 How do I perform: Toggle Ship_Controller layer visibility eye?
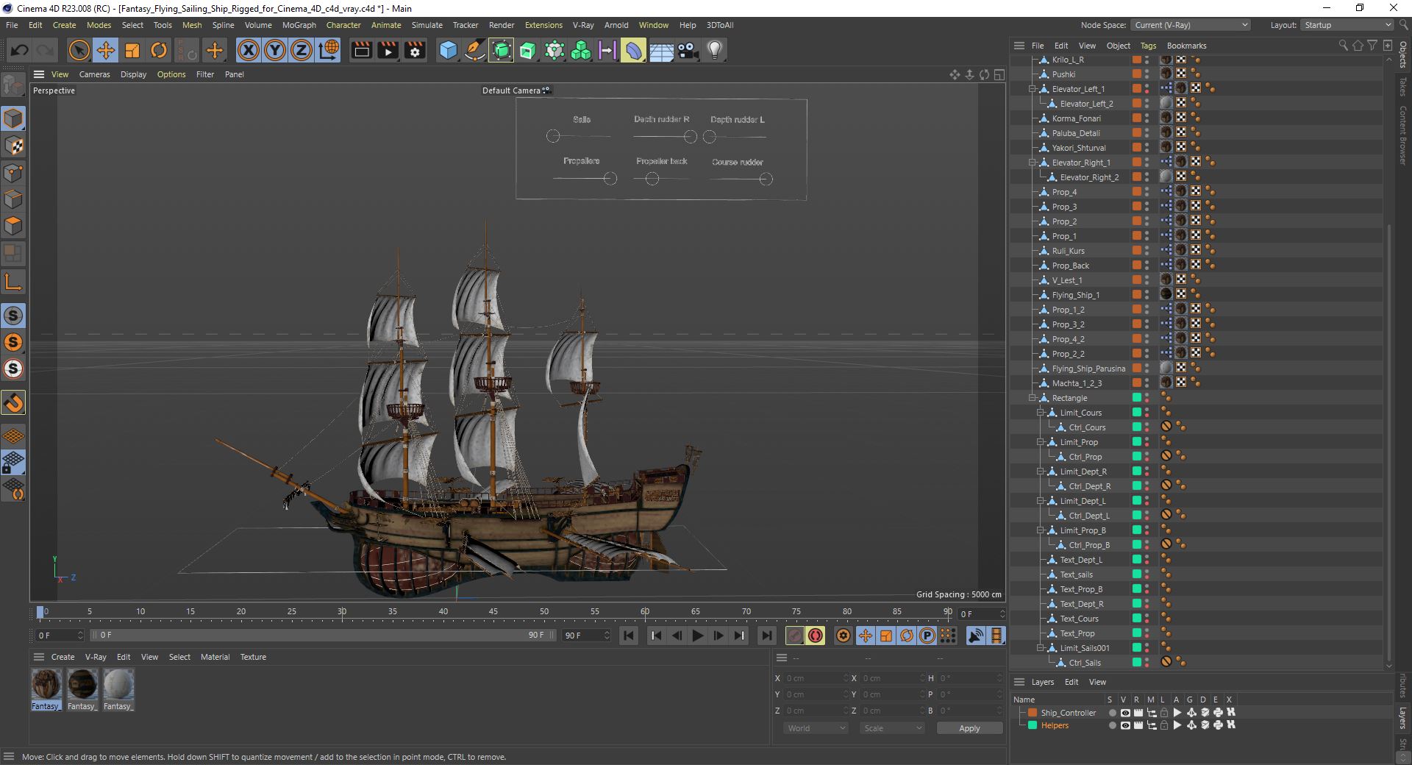[x=1124, y=713]
